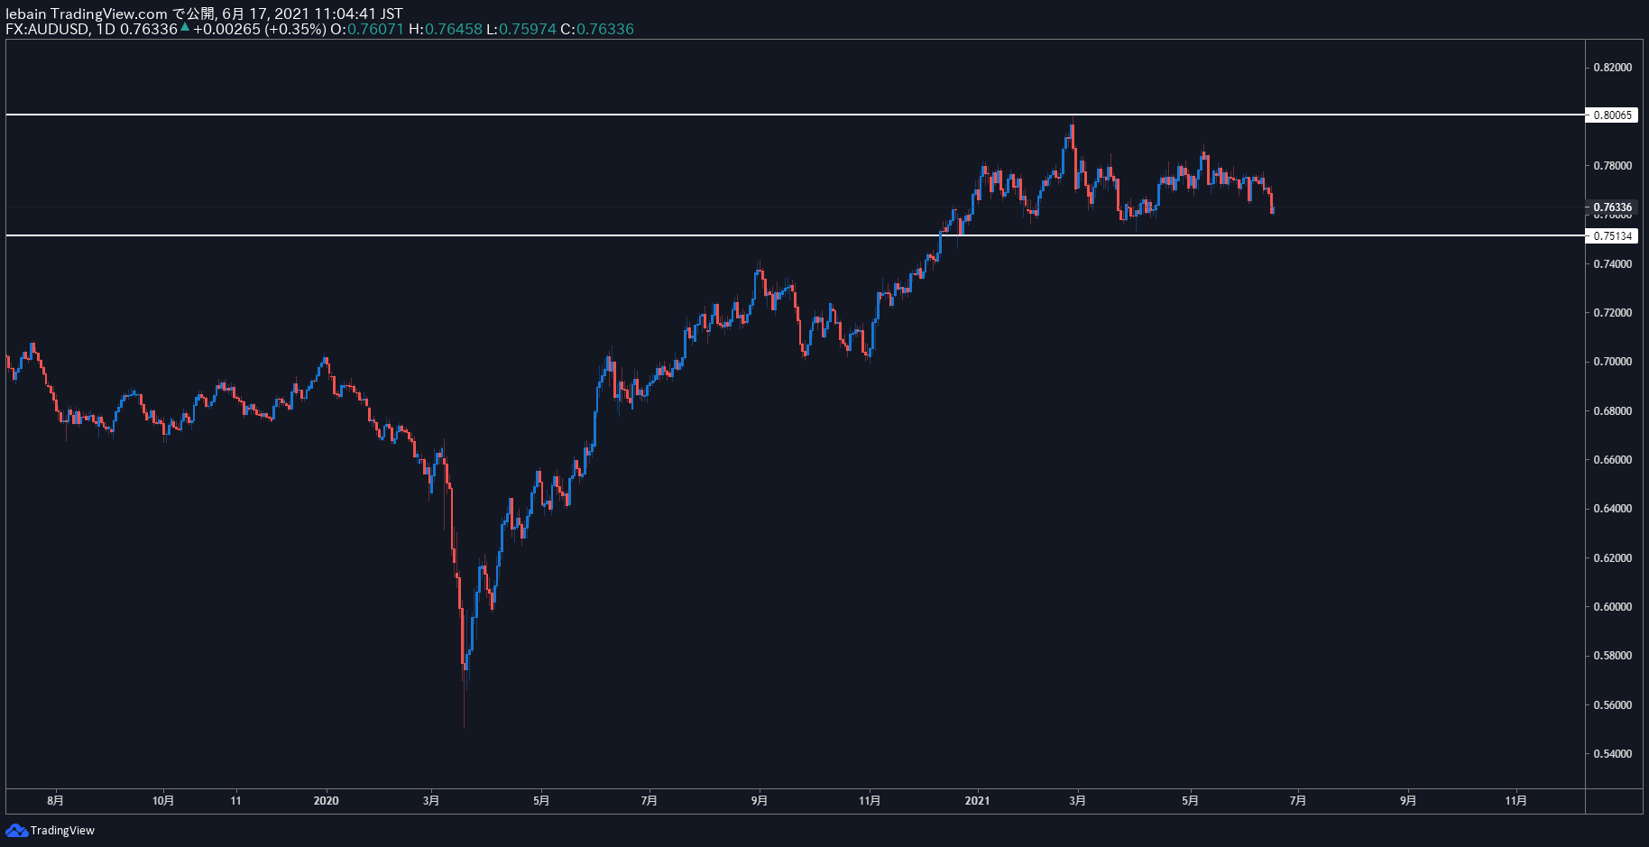Click the 3月 label right after 2021

point(1077,800)
